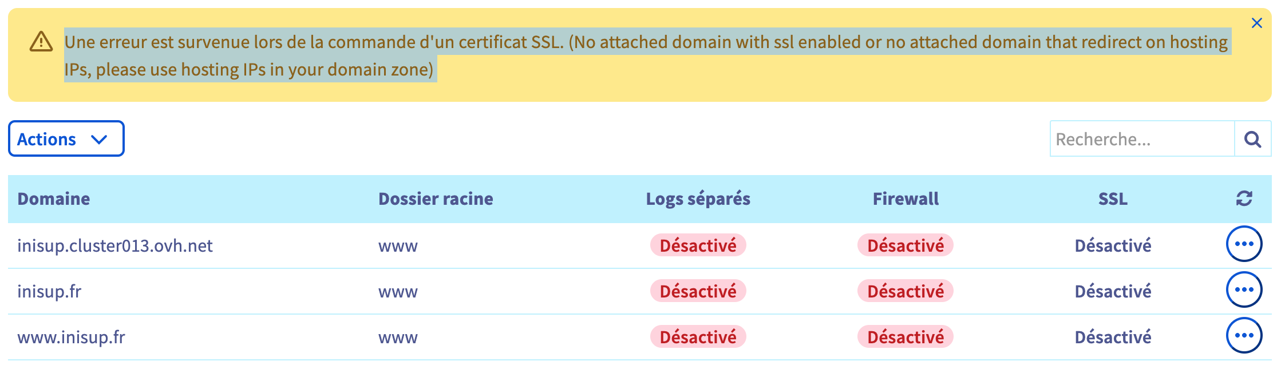Click Logs séparés Désactivé badge for www.inisup.fr
Screen dimensions: 1281x373
point(698,337)
